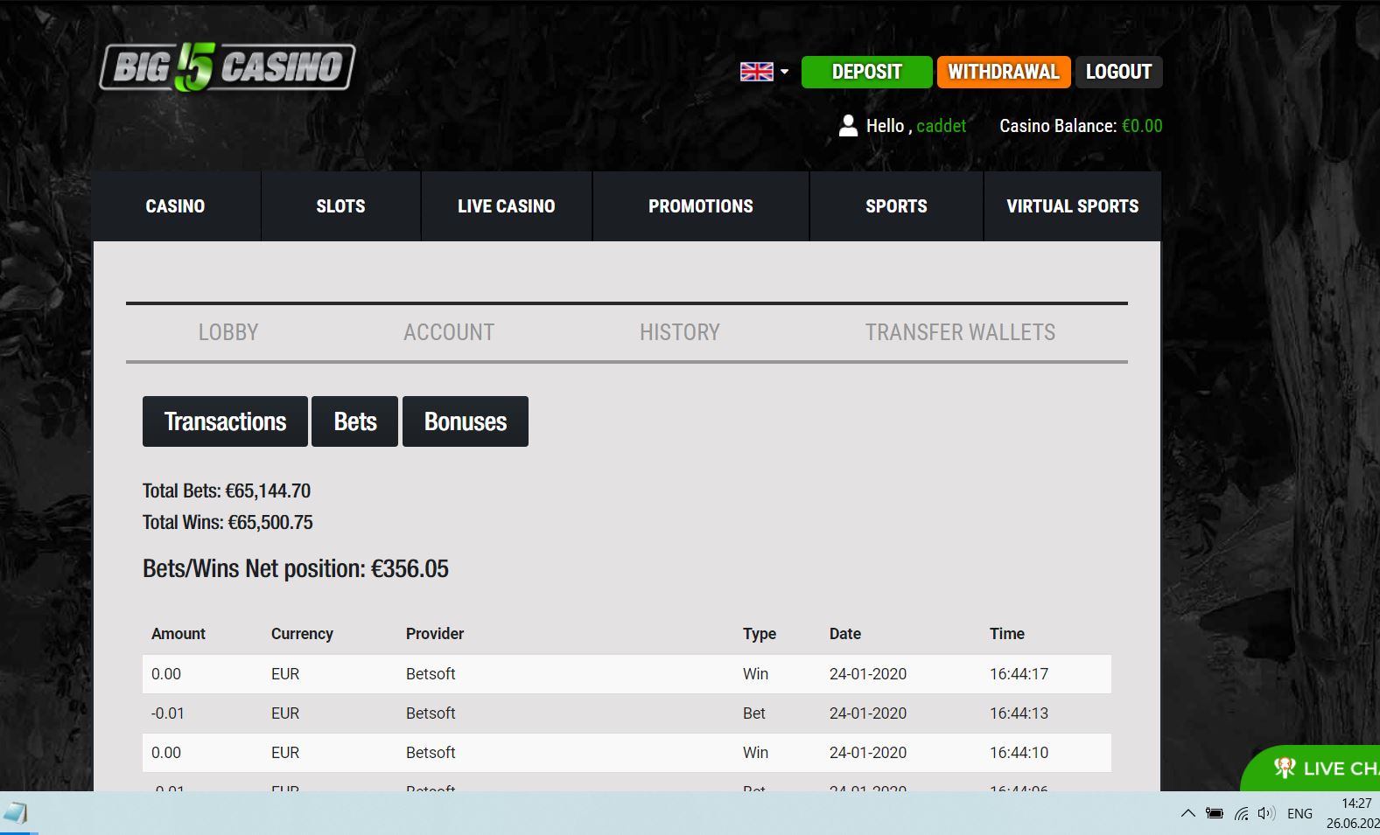Click the Provider column header
Viewport: 1380px width, 835px height.
[435, 634]
